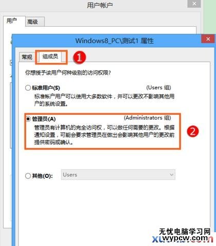Click the (Administrators 组) label
Screen dimensions: 216x246
pos(147,118)
